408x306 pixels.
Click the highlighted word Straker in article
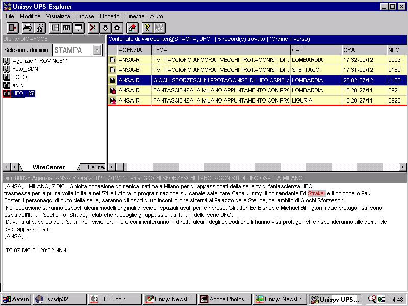click(316, 193)
